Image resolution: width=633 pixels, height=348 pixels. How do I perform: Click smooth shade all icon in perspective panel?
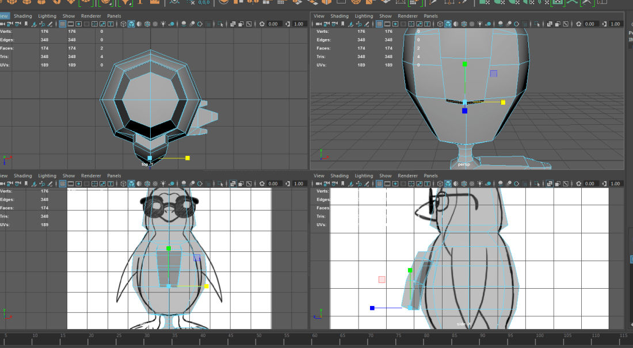click(448, 24)
